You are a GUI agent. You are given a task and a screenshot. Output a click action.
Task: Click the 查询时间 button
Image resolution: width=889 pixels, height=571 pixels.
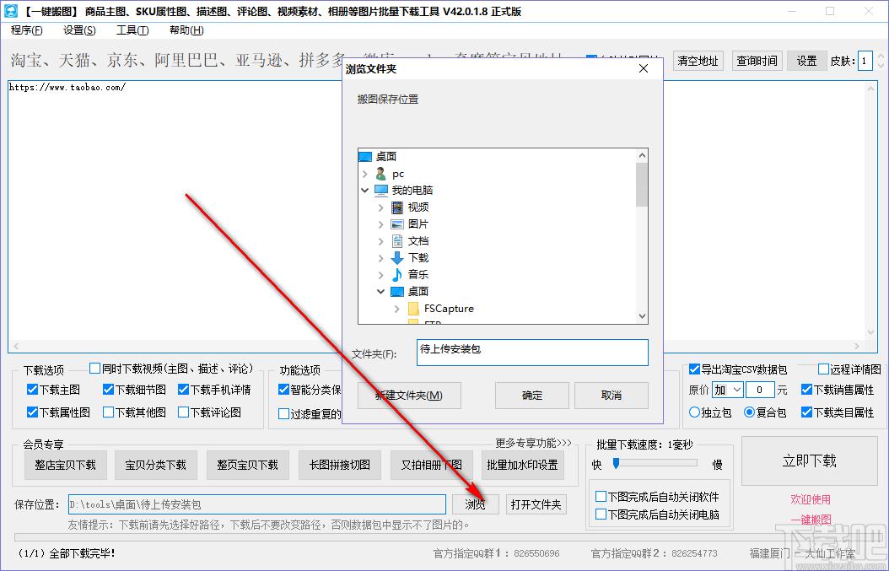pyautogui.click(x=757, y=61)
